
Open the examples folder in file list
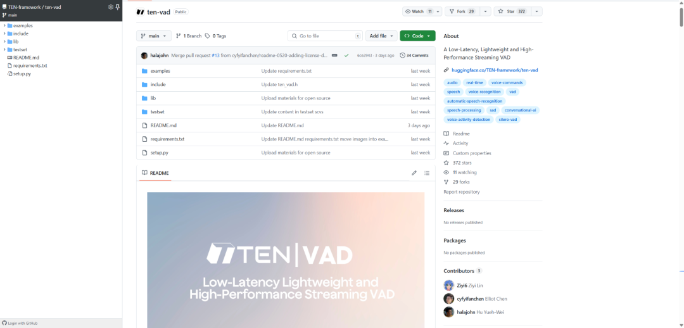tap(160, 71)
